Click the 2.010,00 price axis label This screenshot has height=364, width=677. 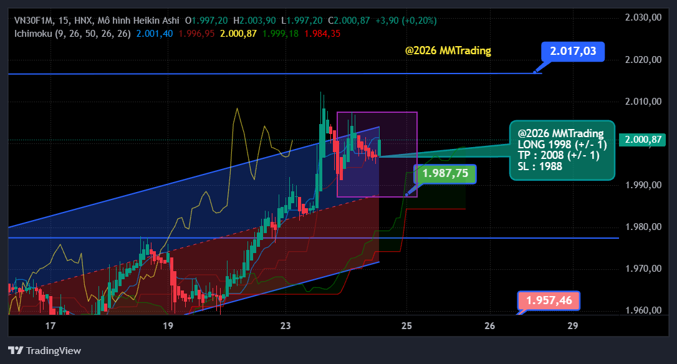point(643,102)
